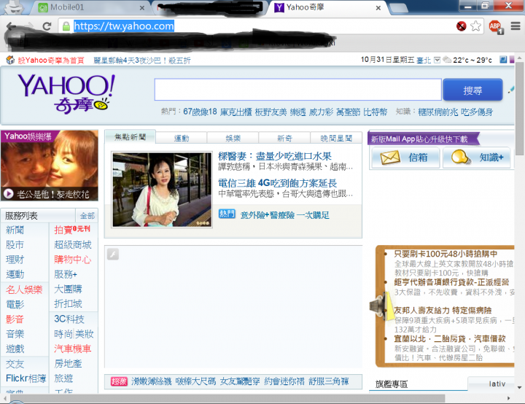Open 信箱 mail envelope button
This screenshot has width=525, height=404.
tap(405, 158)
